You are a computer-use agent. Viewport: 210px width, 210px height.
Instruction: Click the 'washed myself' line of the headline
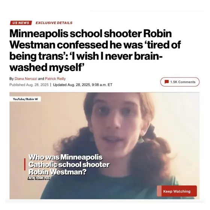pos(47,67)
